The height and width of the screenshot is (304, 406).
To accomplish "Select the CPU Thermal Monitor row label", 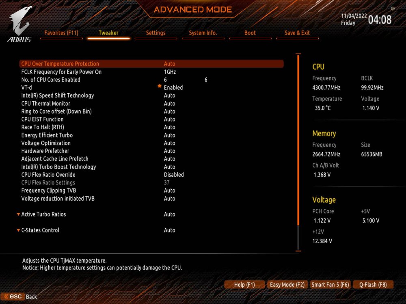I will click(45, 104).
